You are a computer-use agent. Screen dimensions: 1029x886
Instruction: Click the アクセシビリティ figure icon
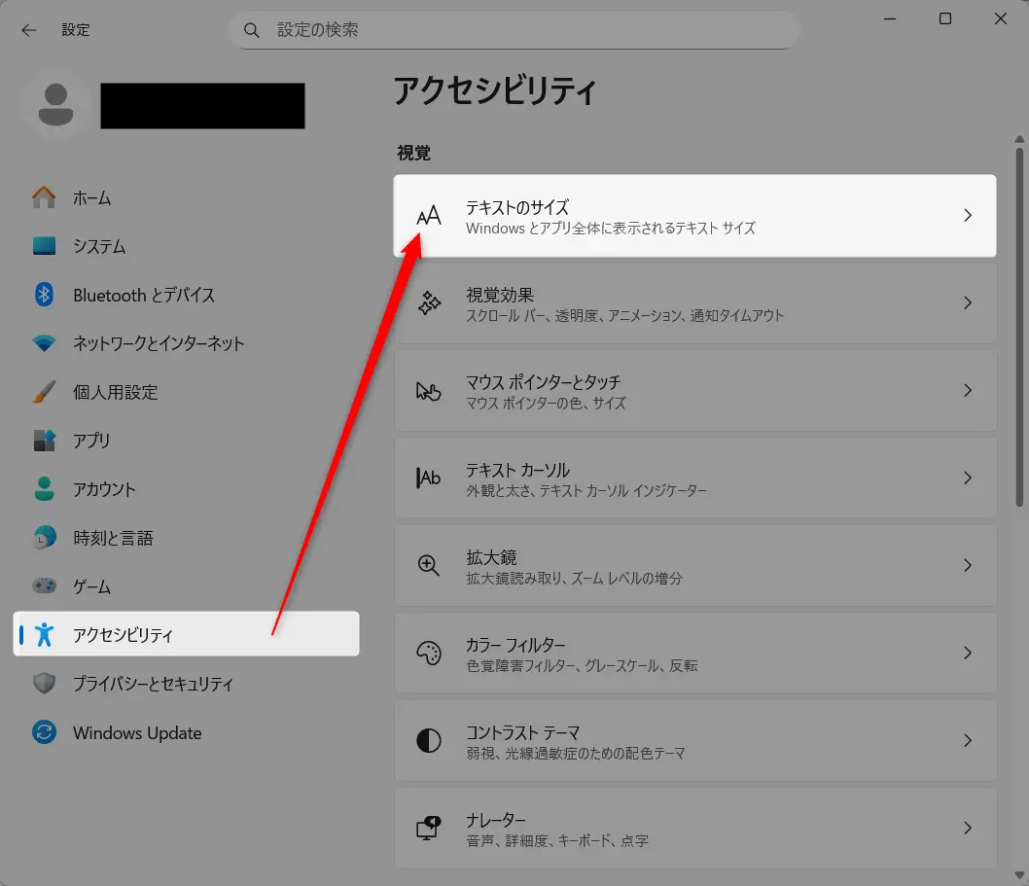[44, 634]
